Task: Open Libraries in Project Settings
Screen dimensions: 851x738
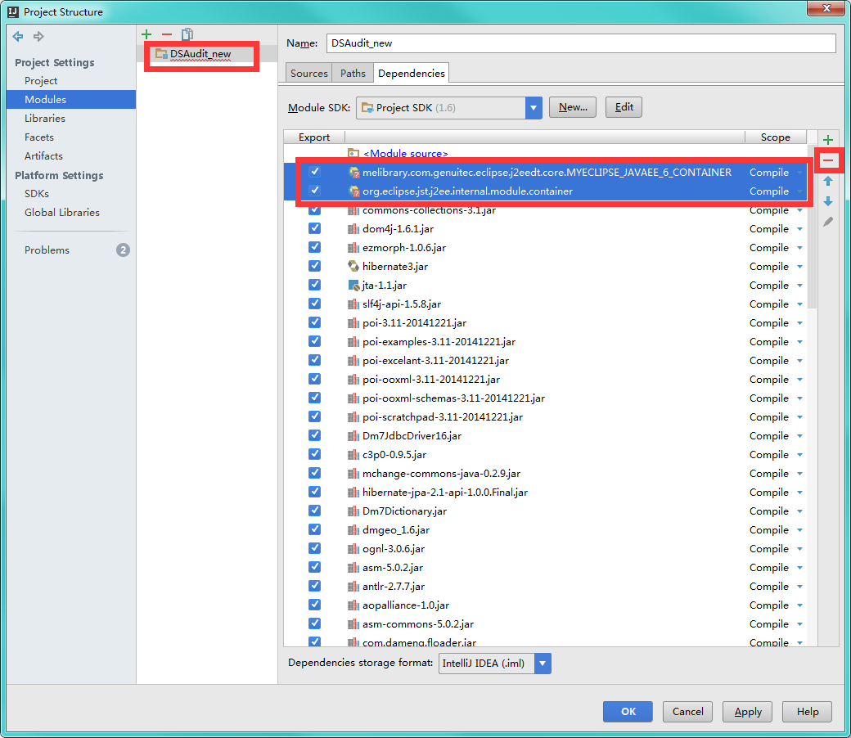Action: (x=44, y=119)
